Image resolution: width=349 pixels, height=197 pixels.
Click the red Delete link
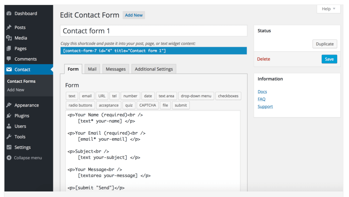(x=263, y=59)
